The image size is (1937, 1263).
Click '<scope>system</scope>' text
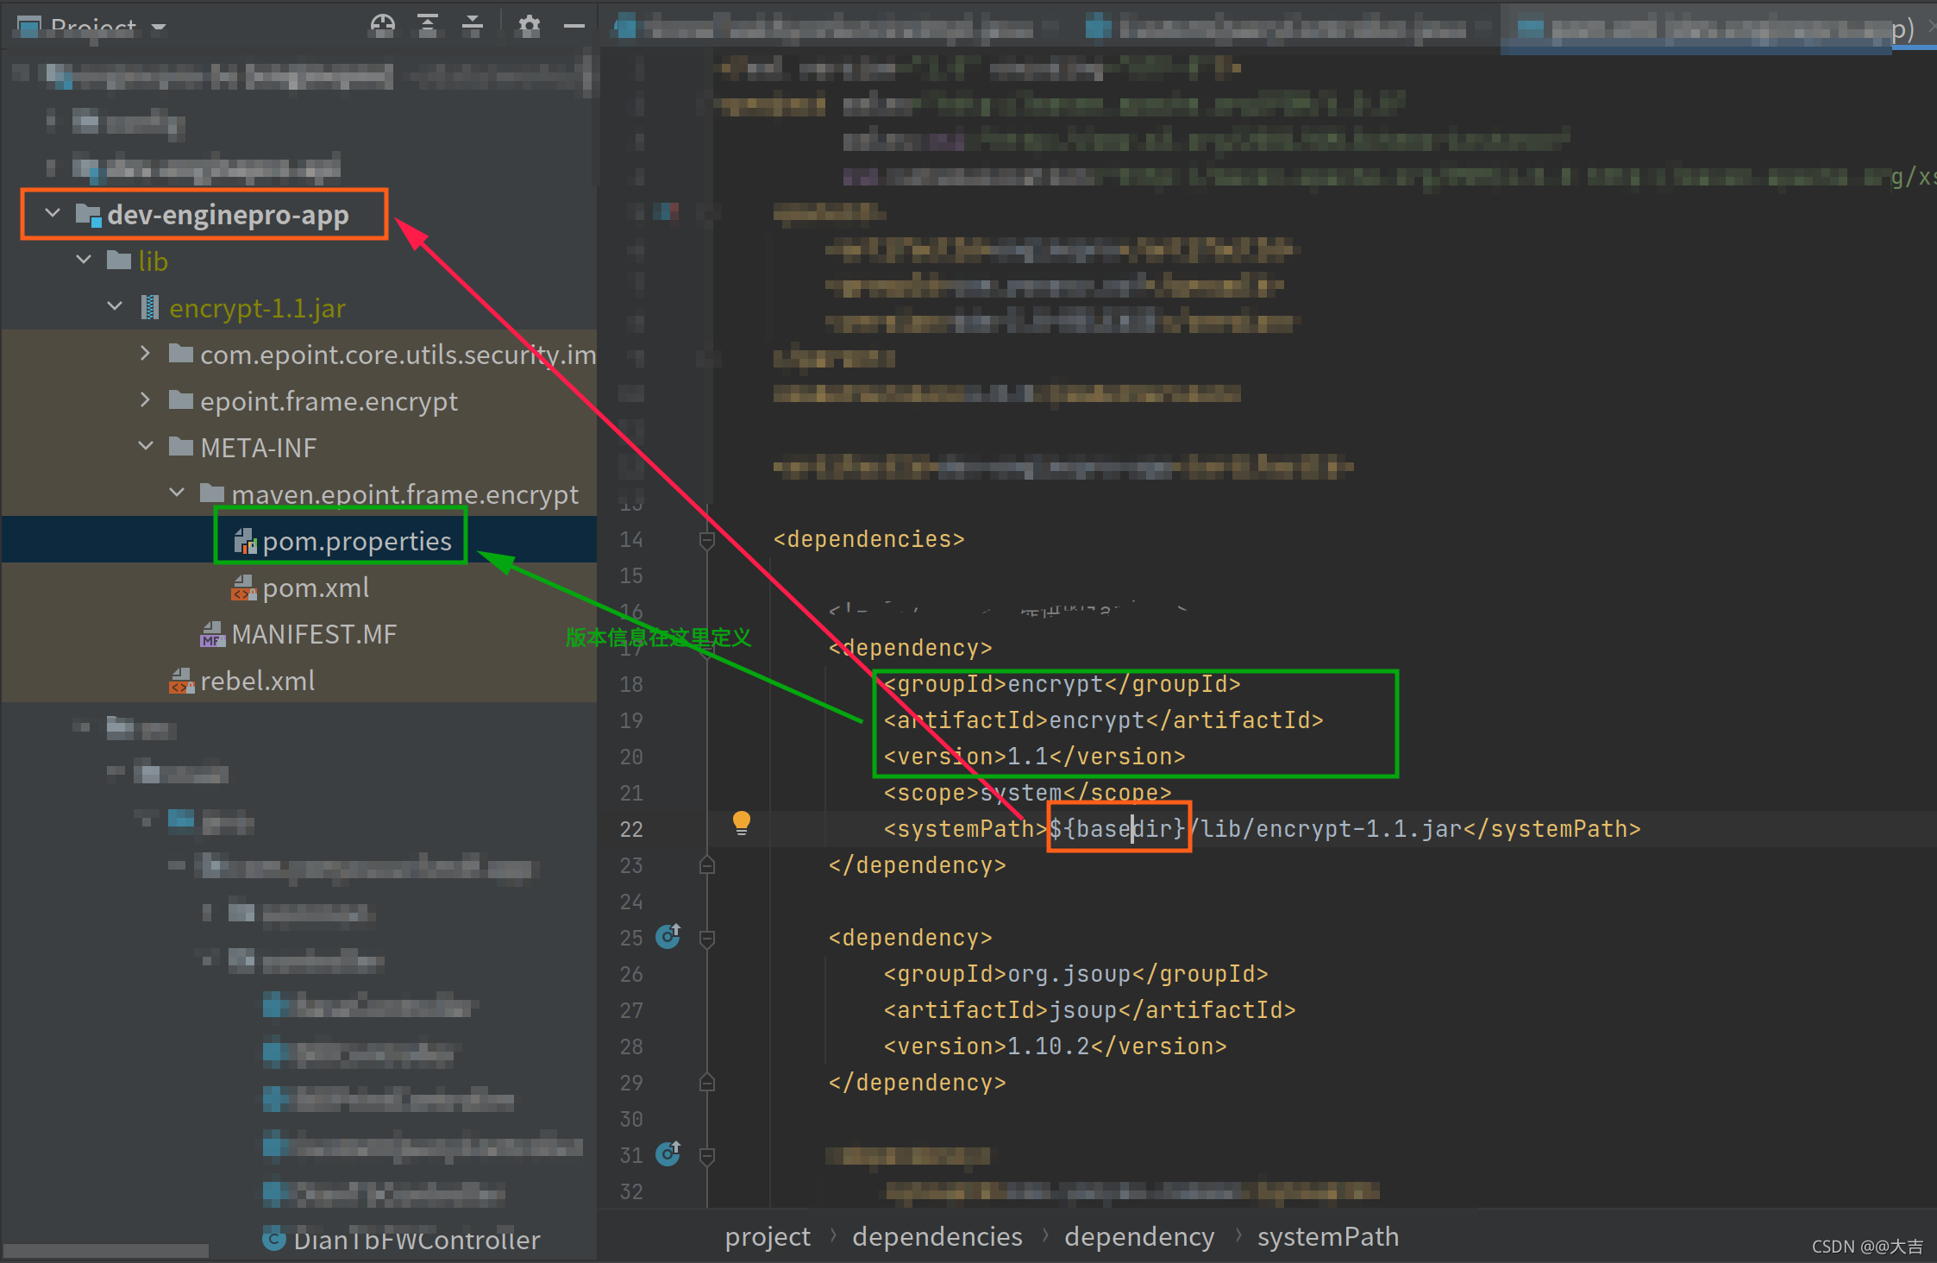pos(1028,793)
